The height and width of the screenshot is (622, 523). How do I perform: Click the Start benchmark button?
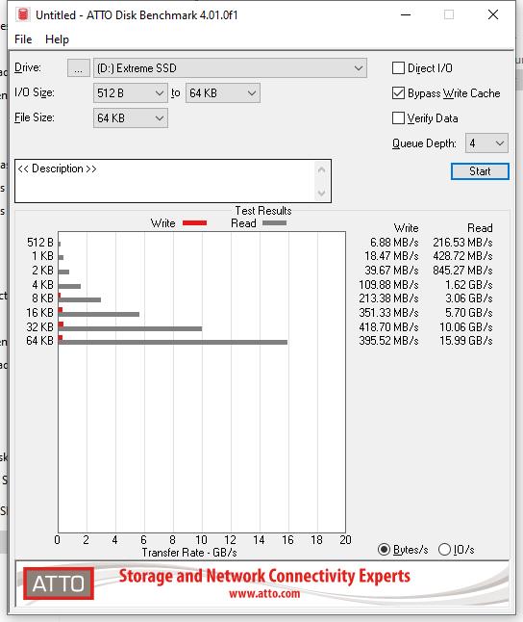tap(480, 171)
